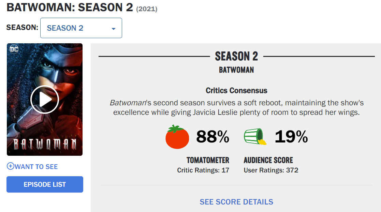
Task: Click the DC logo on the poster
Action: 14,50
